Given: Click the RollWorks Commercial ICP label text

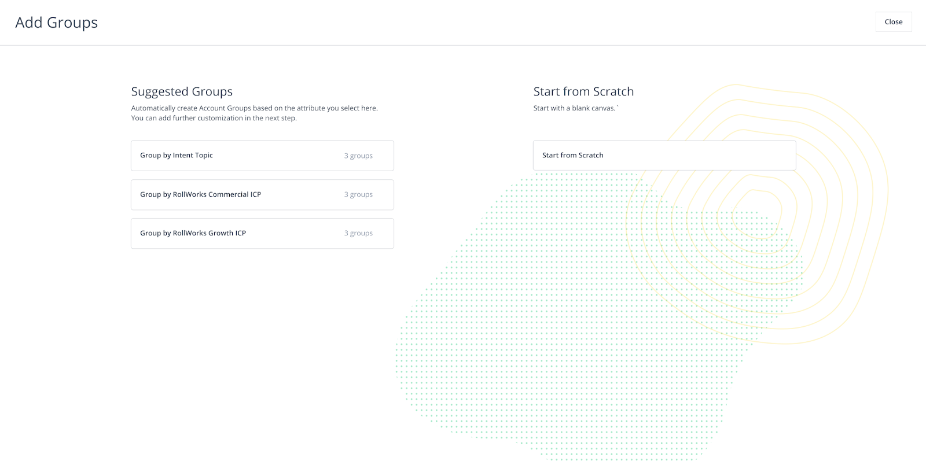Looking at the screenshot, I should click(x=217, y=194).
